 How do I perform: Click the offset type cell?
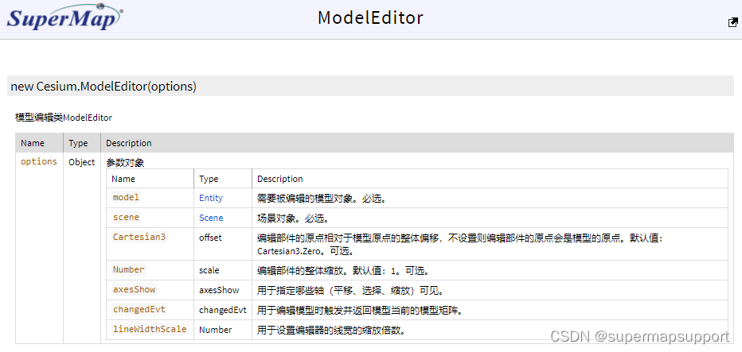[x=210, y=238]
